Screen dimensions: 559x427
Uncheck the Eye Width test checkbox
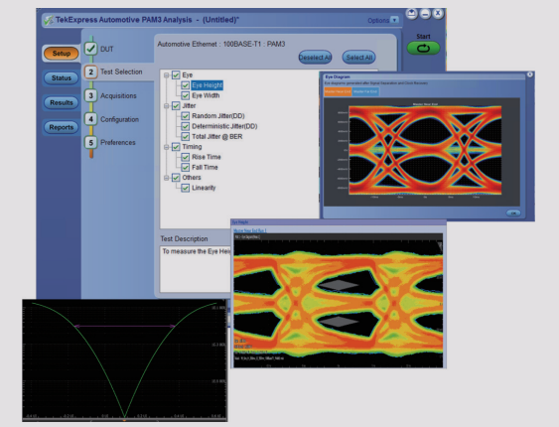click(x=185, y=95)
